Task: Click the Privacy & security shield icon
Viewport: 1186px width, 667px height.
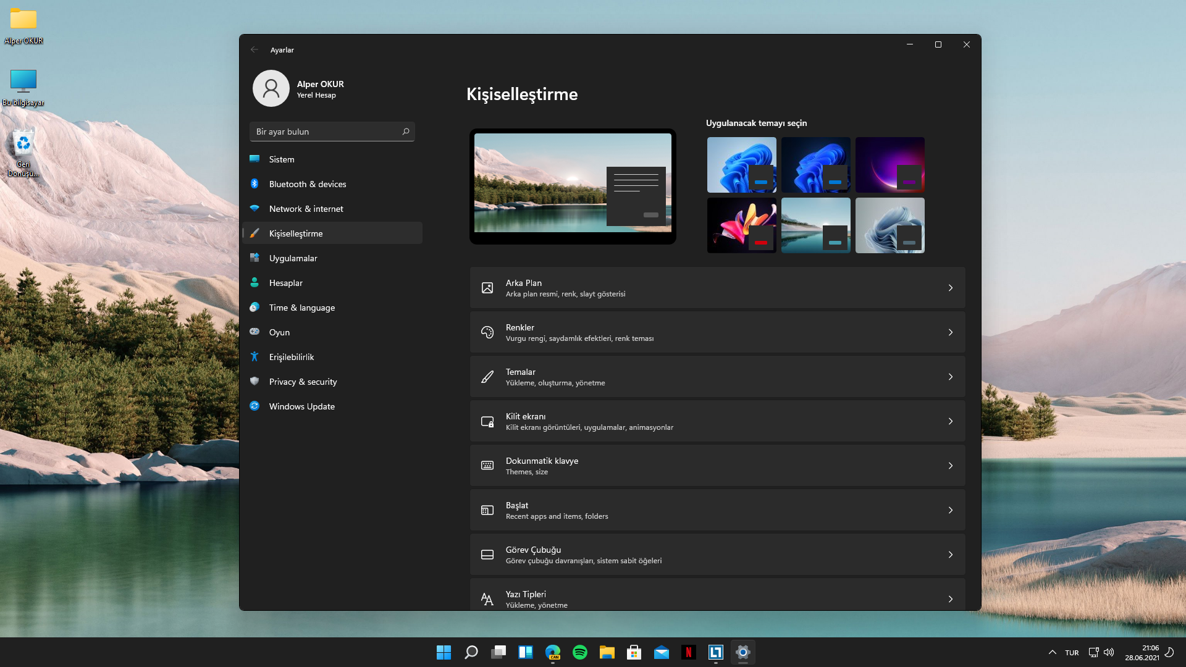Action: (x=254, y=381)
